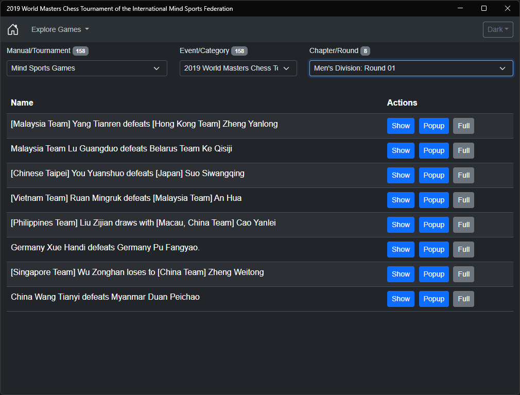Maximize the application window
The width and height of the screenshot is (520, 395).
coord(484,8)
